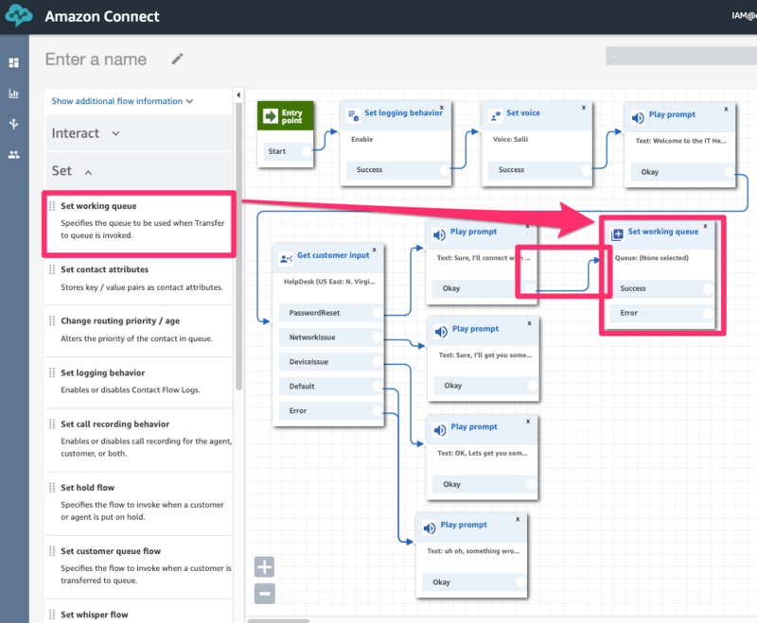
Task: Close the welcome Play prompt block
Action: [726, 109]
